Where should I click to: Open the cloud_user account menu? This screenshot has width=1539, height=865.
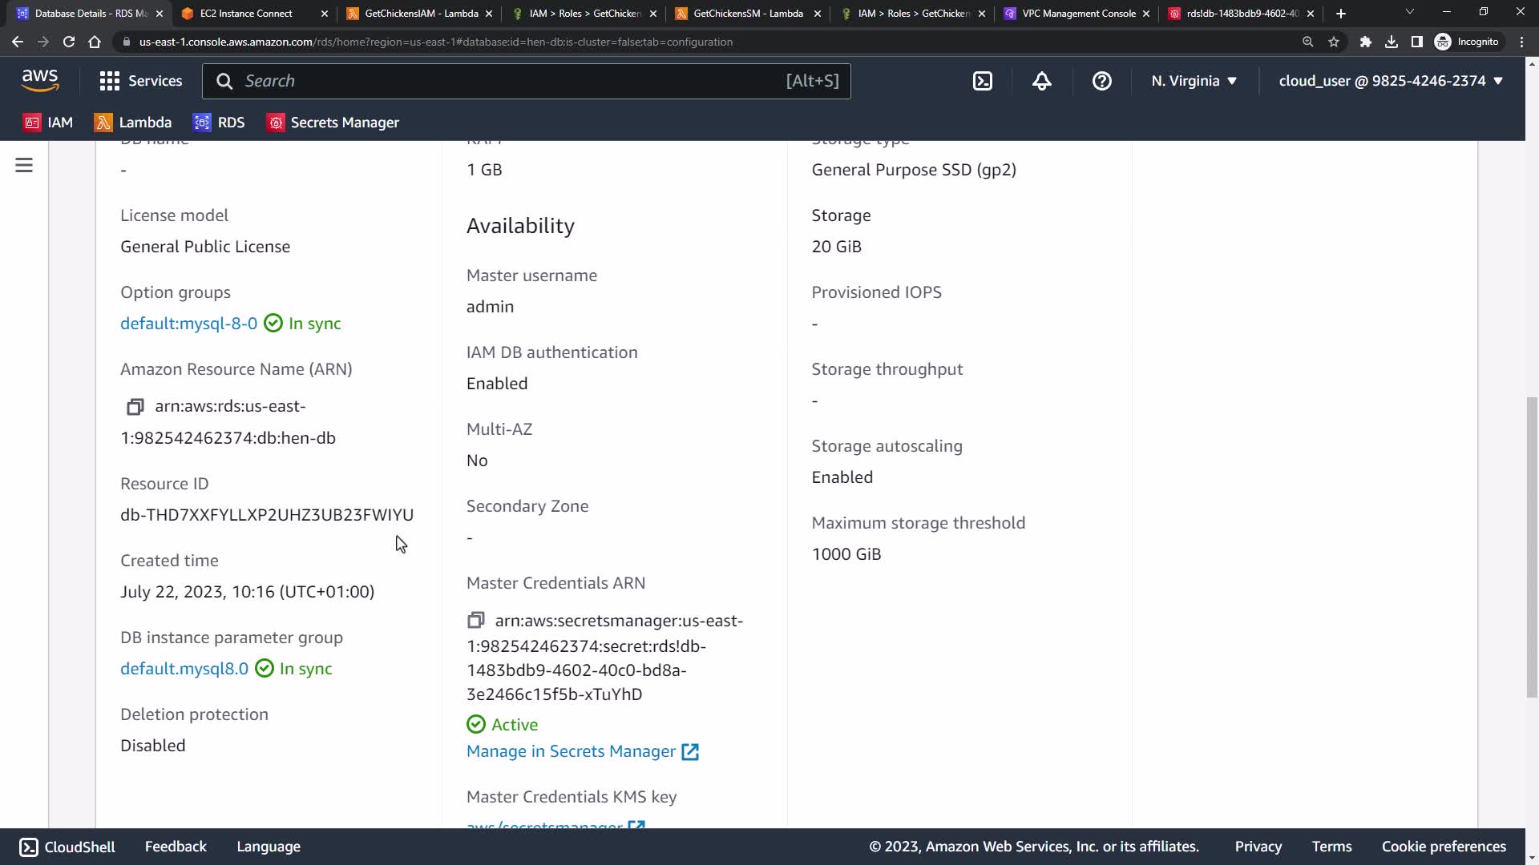coord(1390,81)
